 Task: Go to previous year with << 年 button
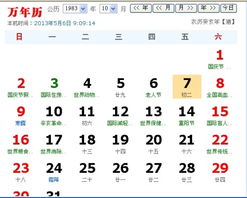pyautogui.click(x=141, y=8)
